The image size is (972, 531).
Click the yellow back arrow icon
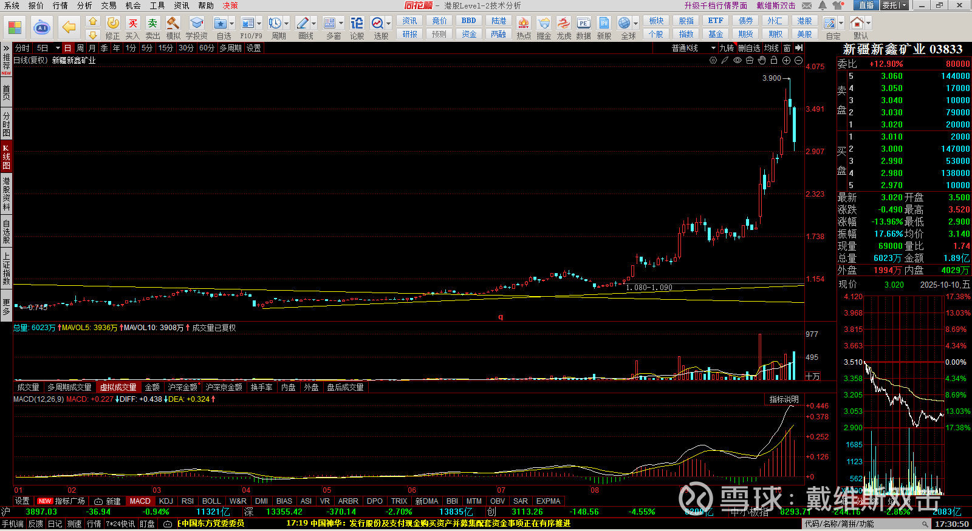(69, 27)
